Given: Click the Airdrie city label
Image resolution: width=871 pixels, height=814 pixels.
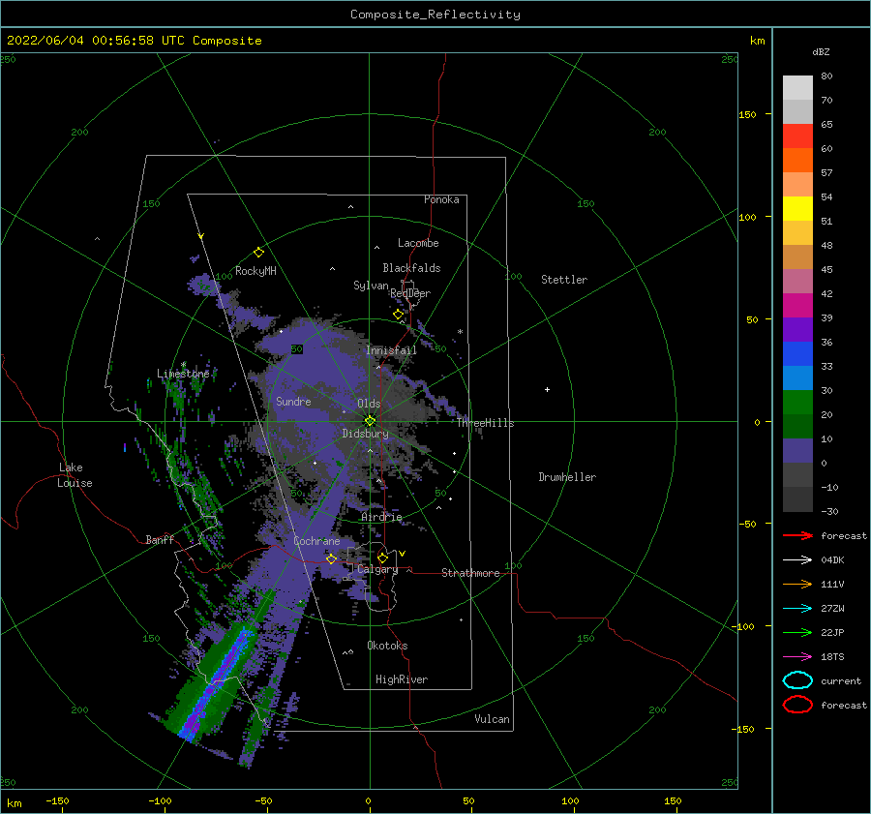Looking at the screenshot, I should point(381,517).
